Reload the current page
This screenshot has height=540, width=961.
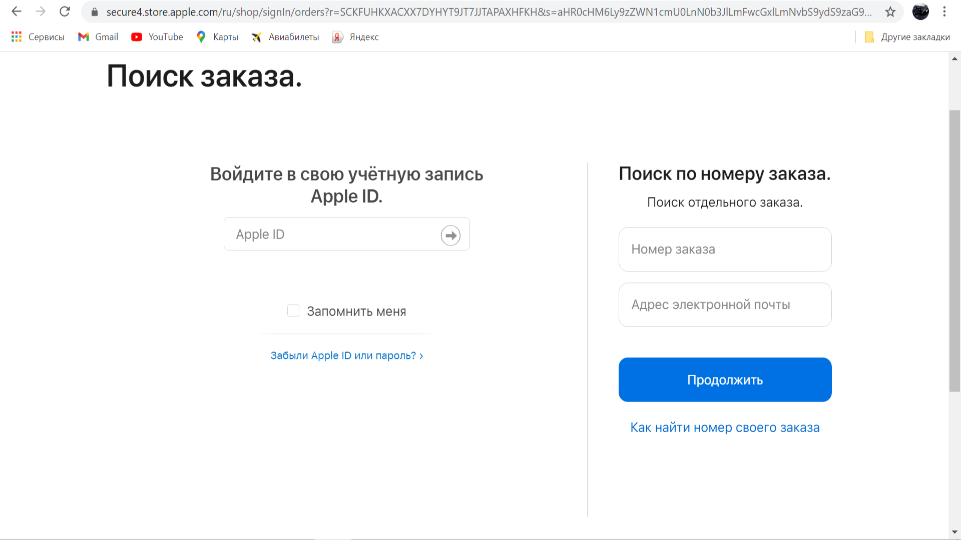[65, 11]
